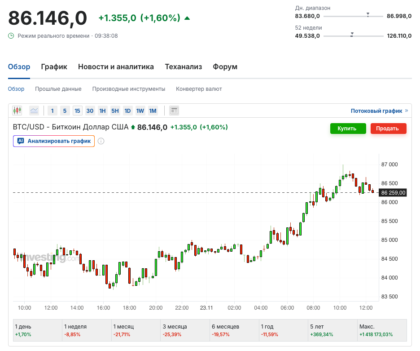
Task: Open the Прошлые данные sub-navigation link
Action: tap(58, 89)
